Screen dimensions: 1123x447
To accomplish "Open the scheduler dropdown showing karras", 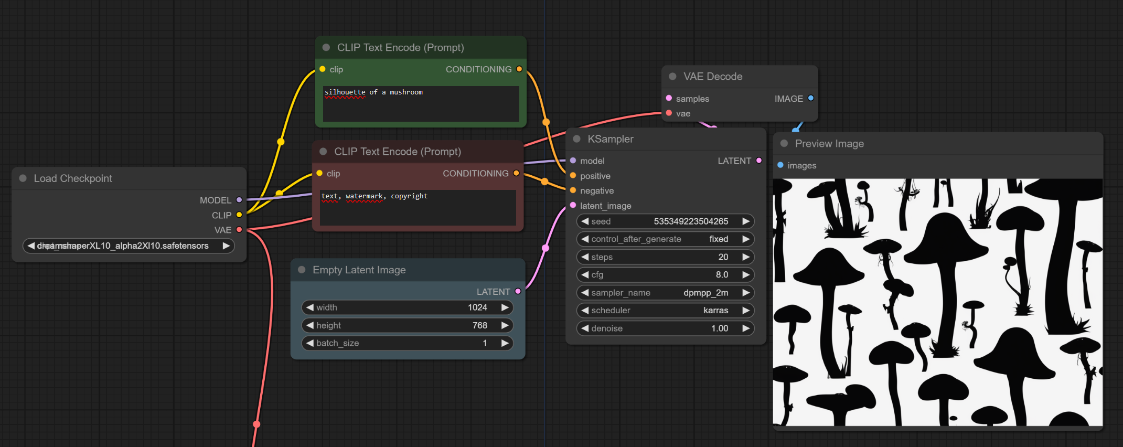I will click(665, 311).
